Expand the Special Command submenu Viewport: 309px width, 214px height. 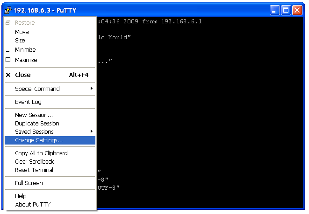point(50,89)
